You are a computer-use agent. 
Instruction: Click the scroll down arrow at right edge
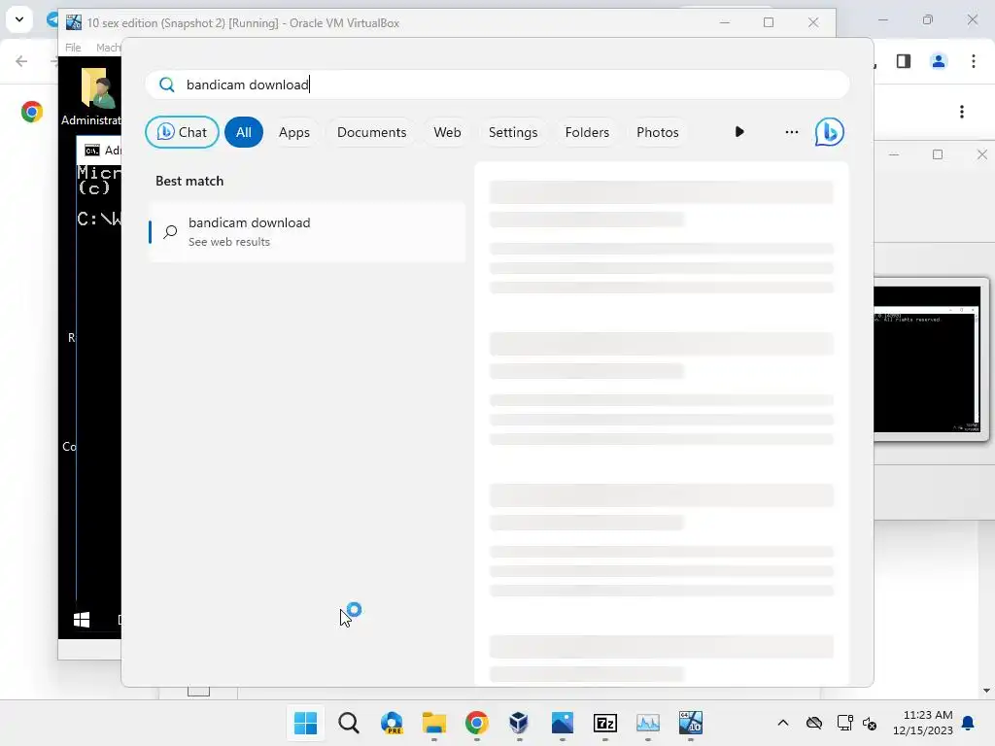pos(986,691)
